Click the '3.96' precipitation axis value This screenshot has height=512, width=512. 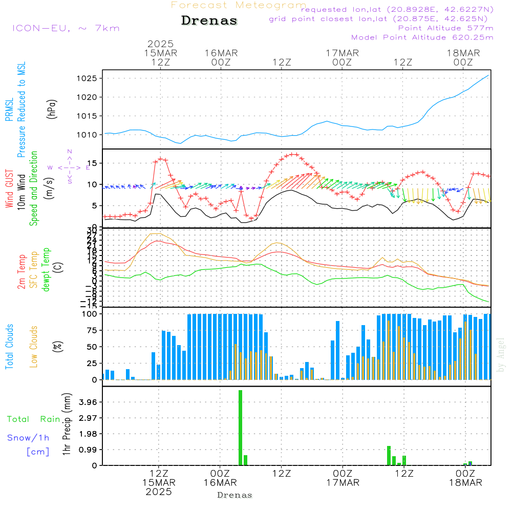pyautogui.click(x=88, y=402)
